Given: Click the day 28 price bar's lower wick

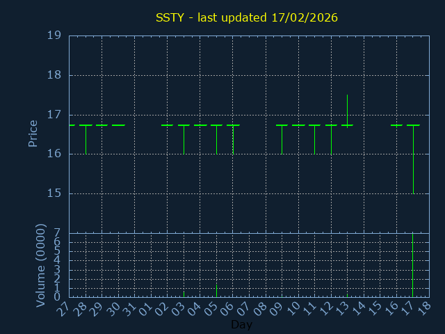Looking at the screenshot, I should point(86,140).
